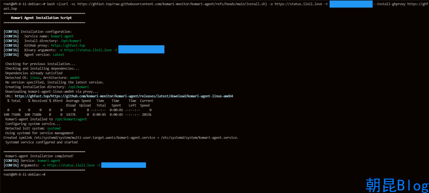Screen dimensions: 429x193
Task: Click the 1437k average download speed
Action: pos(71,115)
